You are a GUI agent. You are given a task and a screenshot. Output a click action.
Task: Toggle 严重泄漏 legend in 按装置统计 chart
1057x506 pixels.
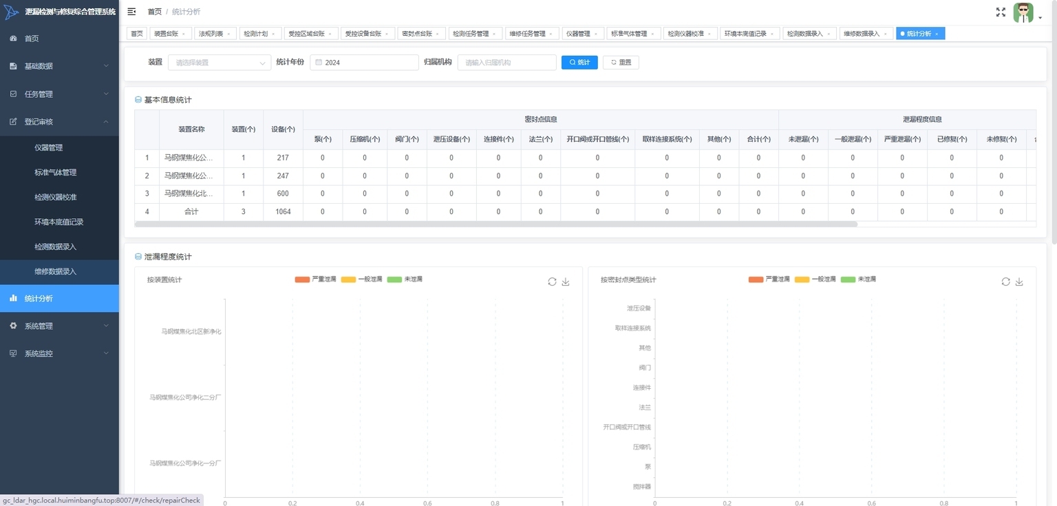tap(315, 280)
